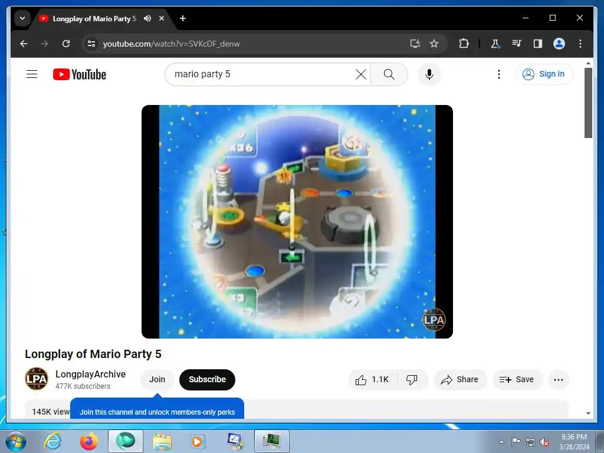Open the YouTube hamburger guide menu
The image size is (604, 453).
click(x=32, y=74)
